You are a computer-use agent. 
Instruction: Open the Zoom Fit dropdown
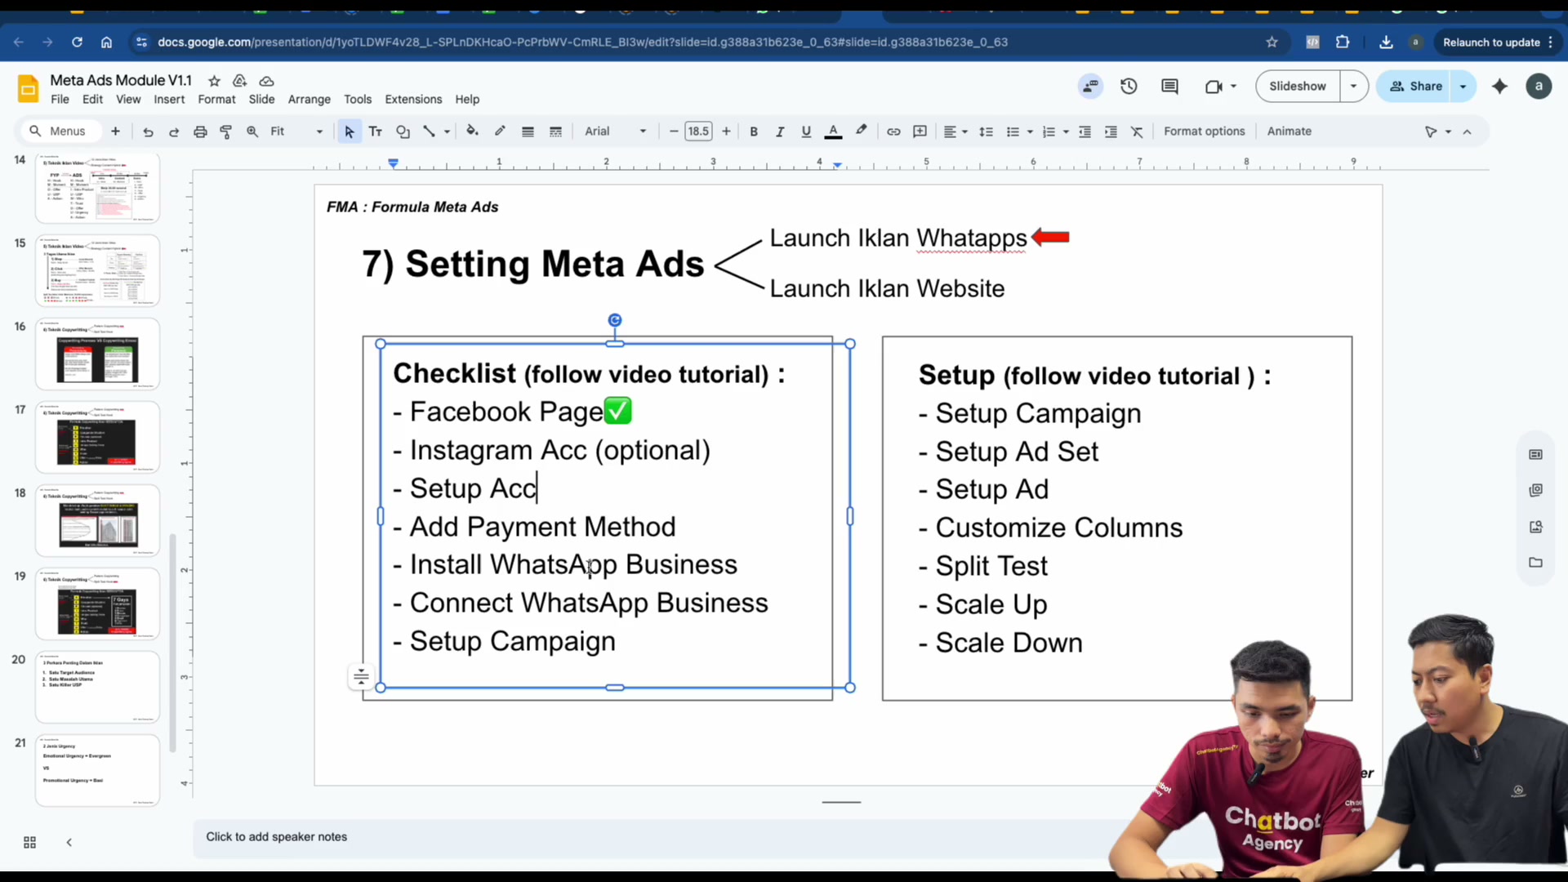[297, 131]
